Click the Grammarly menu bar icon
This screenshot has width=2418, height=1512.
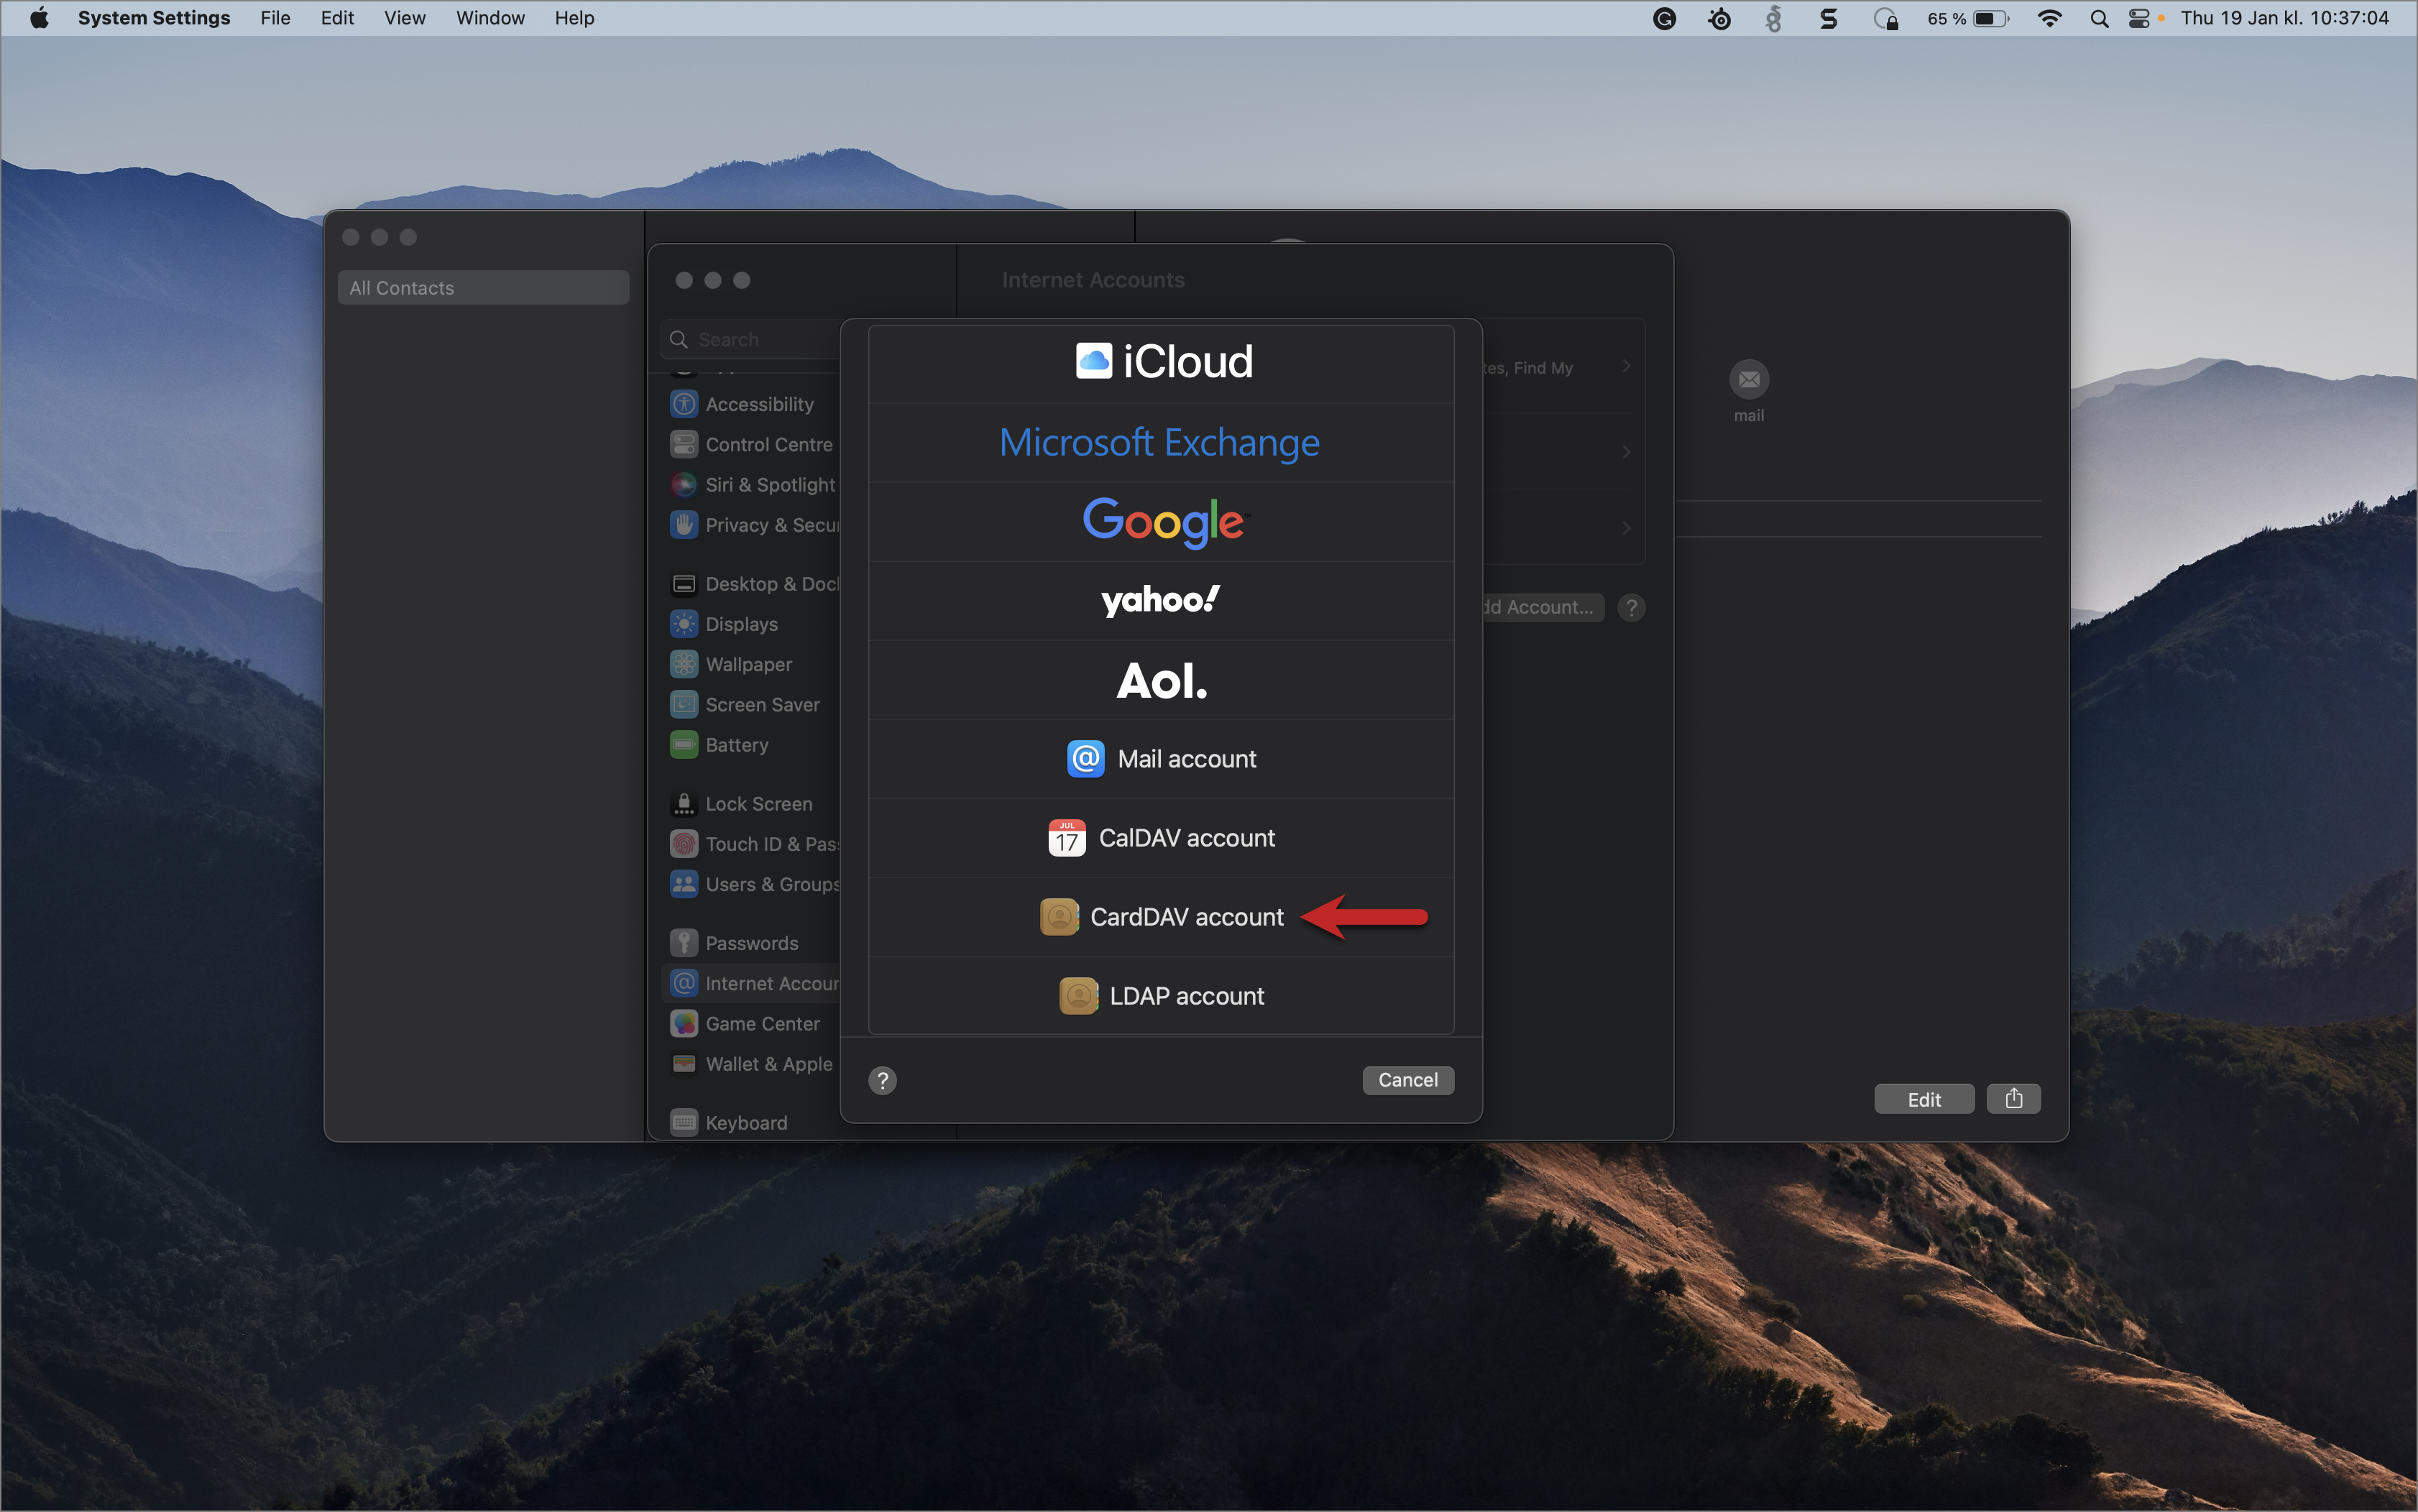pos(1664,18)
